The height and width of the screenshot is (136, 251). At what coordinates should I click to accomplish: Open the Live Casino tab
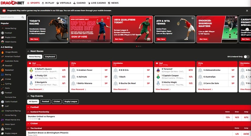click(97, 3)
